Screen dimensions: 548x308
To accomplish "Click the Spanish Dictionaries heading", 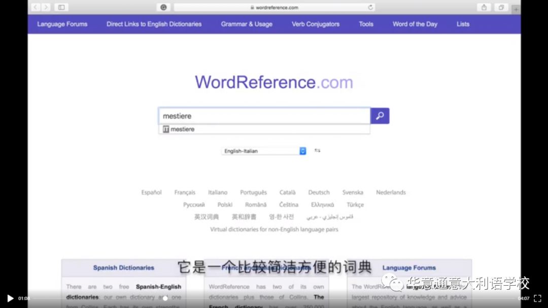I will pos(123,268).
